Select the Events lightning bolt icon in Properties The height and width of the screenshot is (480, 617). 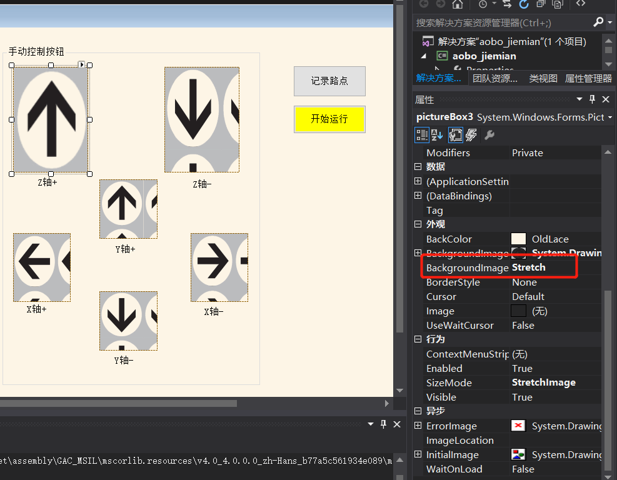(x=471, y=135)
